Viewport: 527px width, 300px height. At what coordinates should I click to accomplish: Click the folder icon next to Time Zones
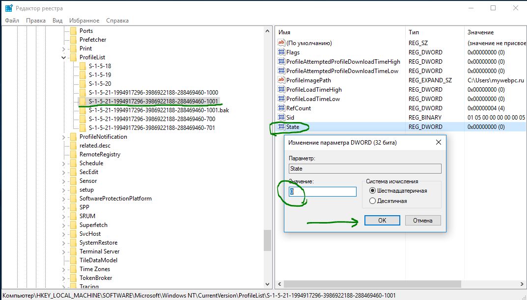73,269
